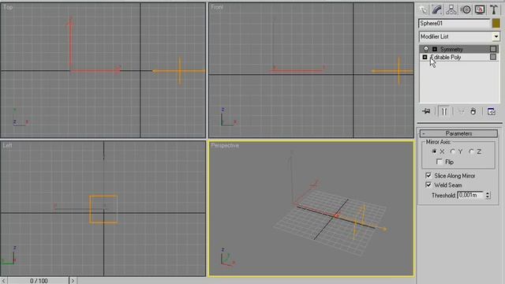Select Z mirror axis
This screenshot has width=505, height=284.
pyautogui.click(x=472, y=151)
